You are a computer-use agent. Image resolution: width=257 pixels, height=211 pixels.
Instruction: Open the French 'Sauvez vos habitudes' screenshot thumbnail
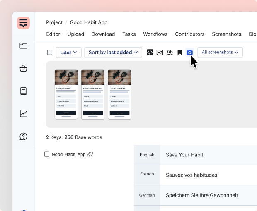click(93, 94)
